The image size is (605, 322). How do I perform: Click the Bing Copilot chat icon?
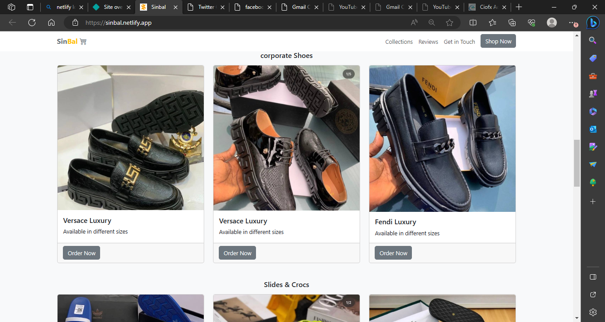click(593, 23)
